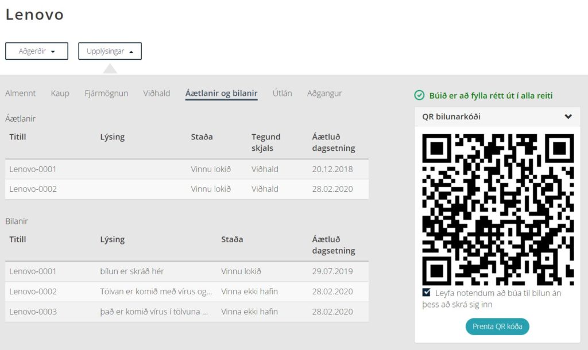Click the description 'bílun er skráð hér'

[132, 271]
